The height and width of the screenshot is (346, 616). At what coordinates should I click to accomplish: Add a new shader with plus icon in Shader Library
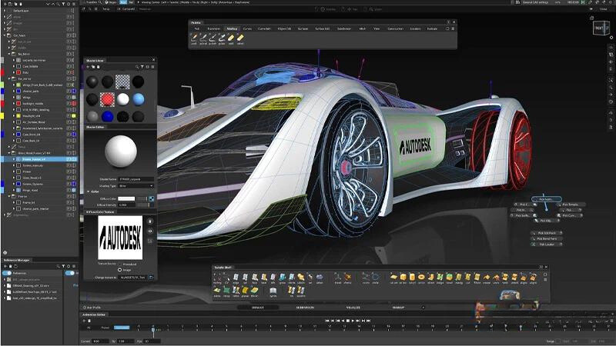[88, 67]
